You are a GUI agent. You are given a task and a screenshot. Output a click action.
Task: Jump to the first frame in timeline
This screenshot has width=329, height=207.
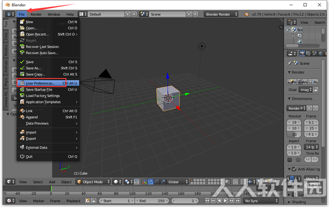pos(207,201)
